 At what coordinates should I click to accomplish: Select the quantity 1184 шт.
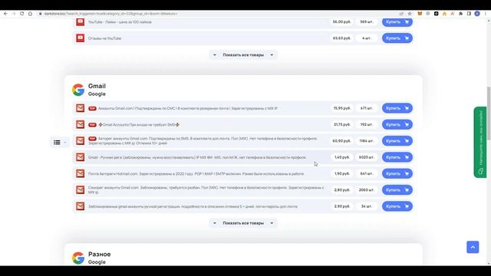pos(367,141)
